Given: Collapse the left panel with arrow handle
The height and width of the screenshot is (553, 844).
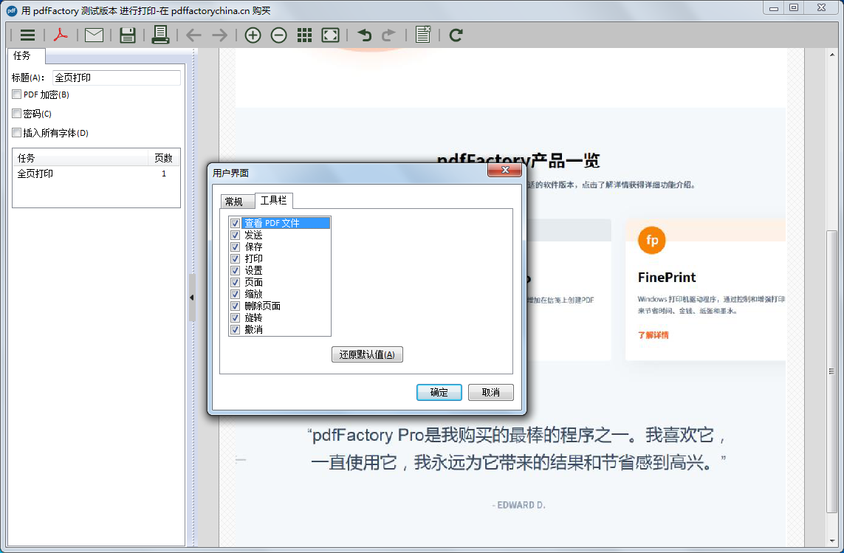Looking at the screenshot, I should [192, 298].
